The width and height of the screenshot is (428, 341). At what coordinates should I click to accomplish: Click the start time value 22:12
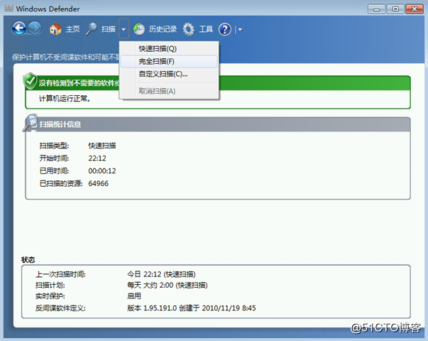coord(97,158)
